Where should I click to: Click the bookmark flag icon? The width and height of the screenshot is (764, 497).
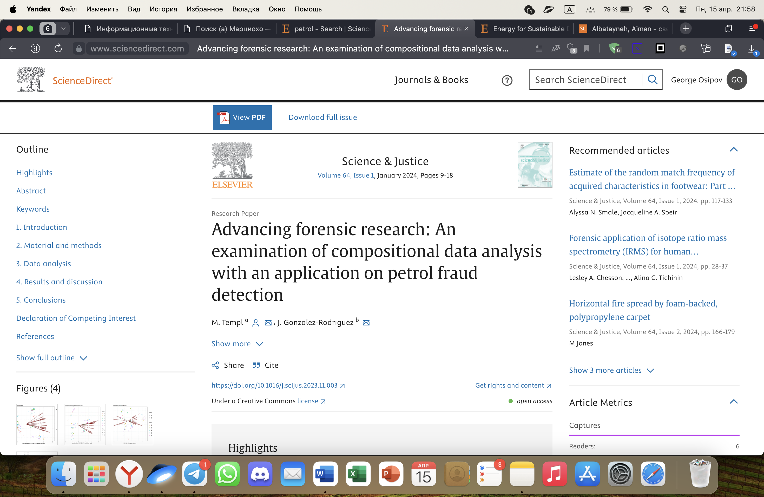coord(587,49)
